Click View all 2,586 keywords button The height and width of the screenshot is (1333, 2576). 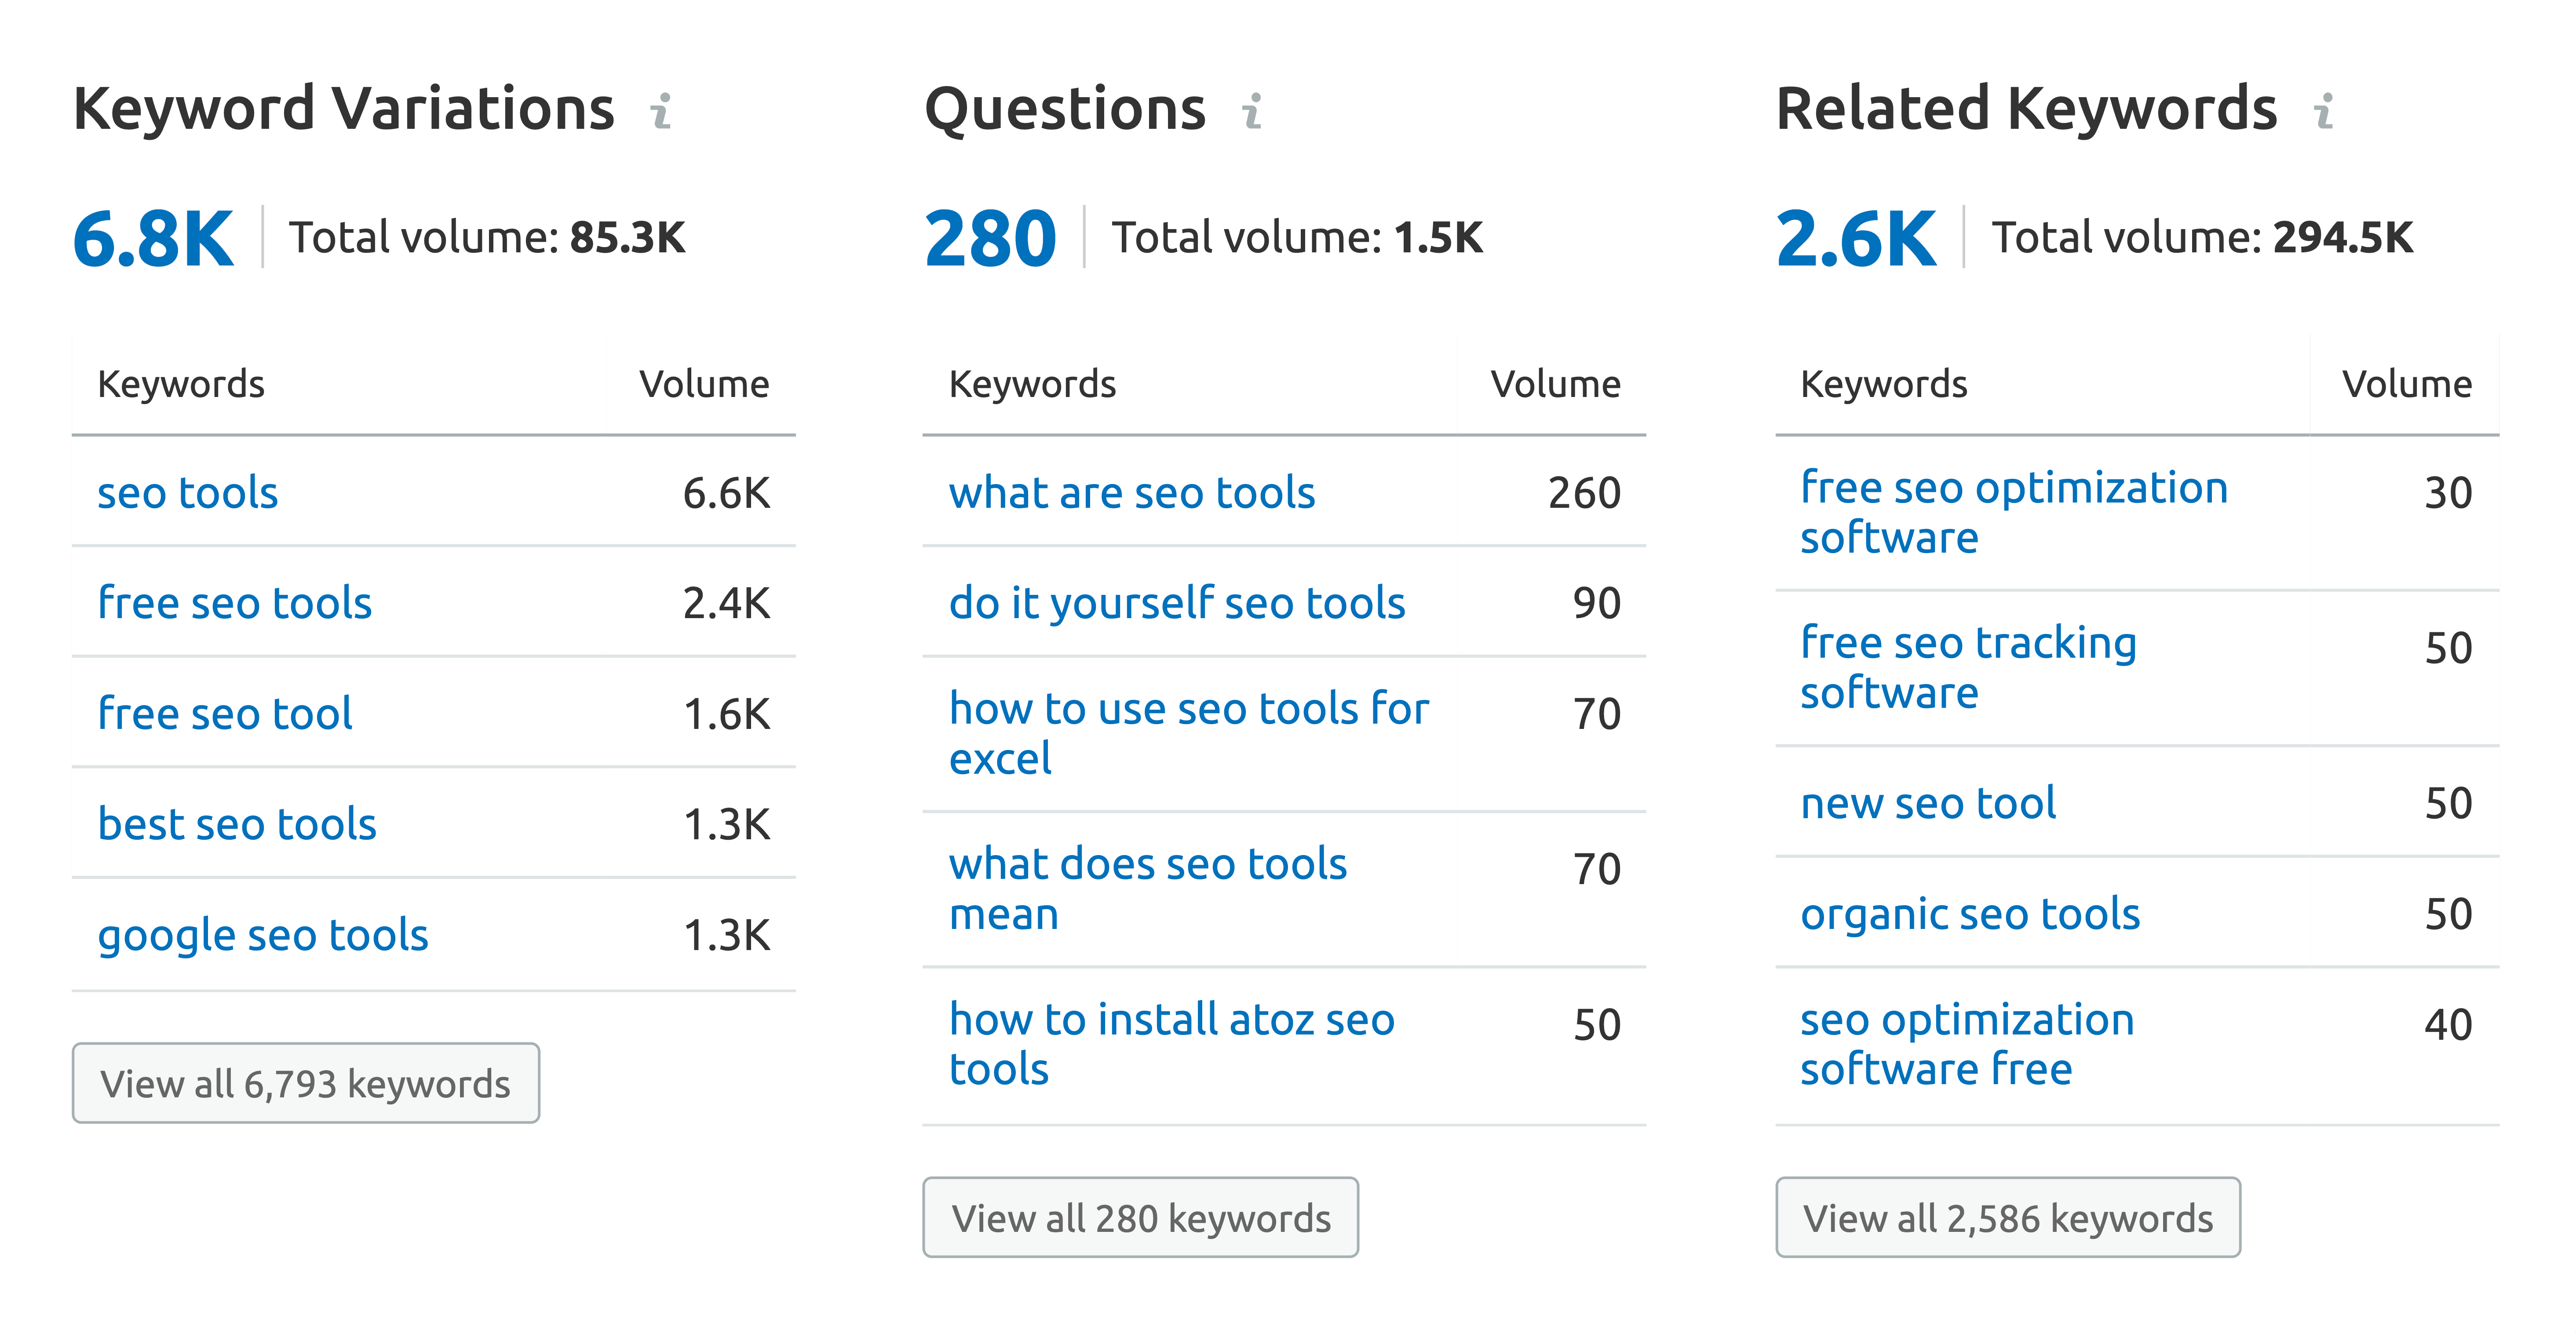(2008, 1217)
